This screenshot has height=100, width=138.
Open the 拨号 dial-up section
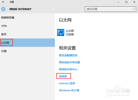pyautogui.click(x=27, y=34)
